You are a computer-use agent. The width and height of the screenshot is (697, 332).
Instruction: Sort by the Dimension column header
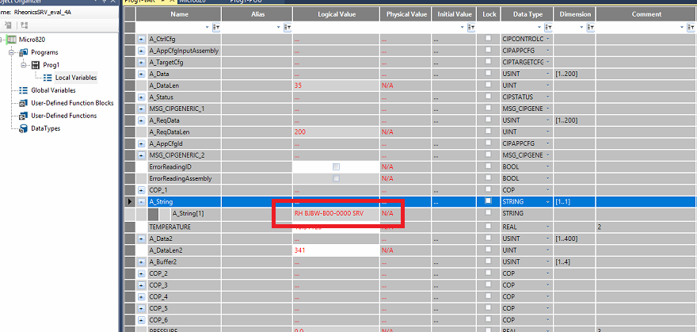(x=575, y=14)
